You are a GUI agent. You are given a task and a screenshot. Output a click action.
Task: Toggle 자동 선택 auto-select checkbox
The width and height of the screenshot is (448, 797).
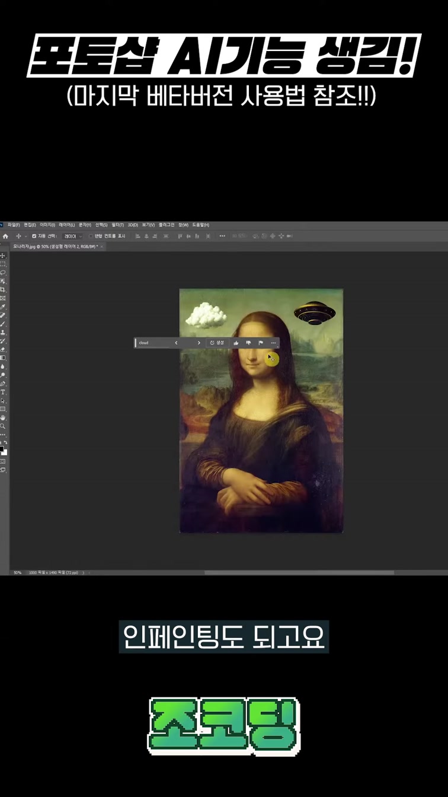[x=34, y=236]
